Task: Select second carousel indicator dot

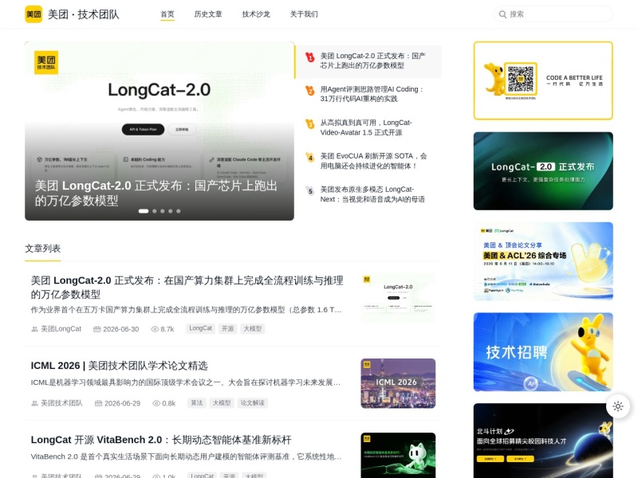Action: click(154, 211)
